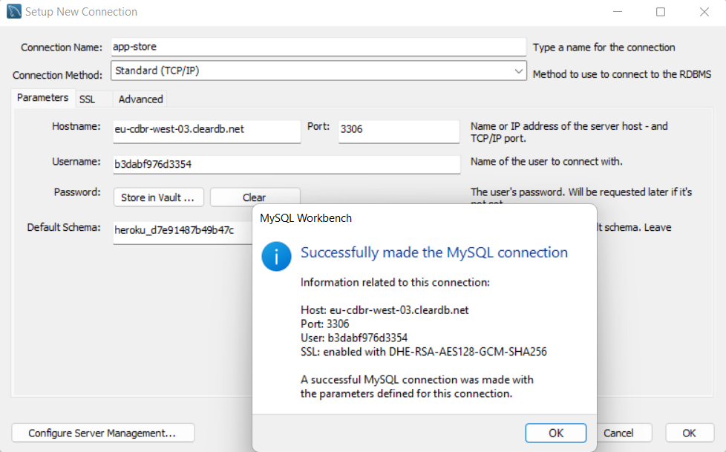Open the Connection Method dropdown arrow
This screenshot has width=726, height=452.
(x=518, y=71)
